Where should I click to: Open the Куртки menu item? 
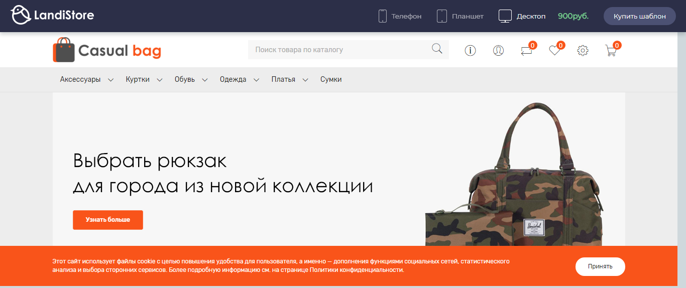tap(138, 79)
